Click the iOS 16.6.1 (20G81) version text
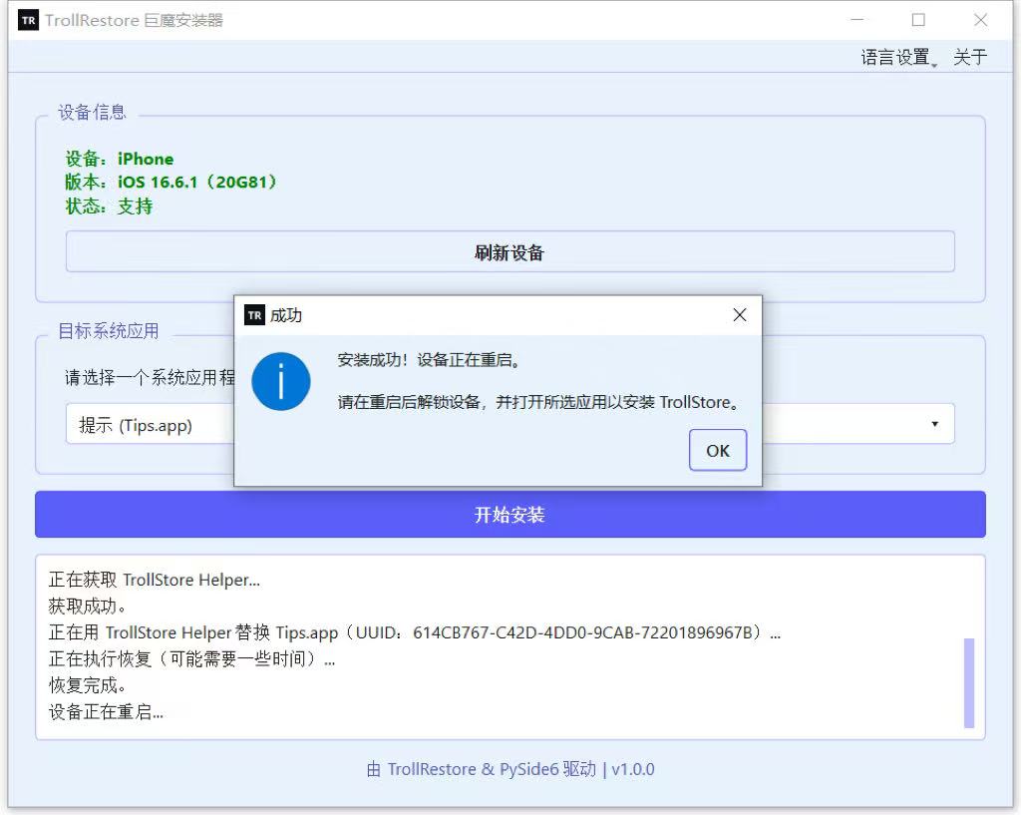This screenshot has width=1021, height=815. point(170,182)
